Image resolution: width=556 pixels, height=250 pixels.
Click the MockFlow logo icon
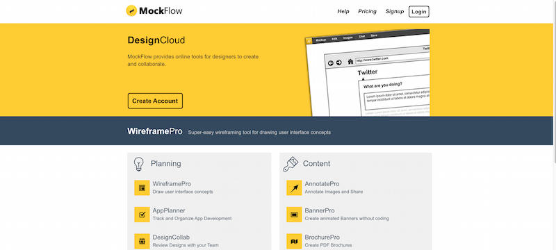click(131, 11)
